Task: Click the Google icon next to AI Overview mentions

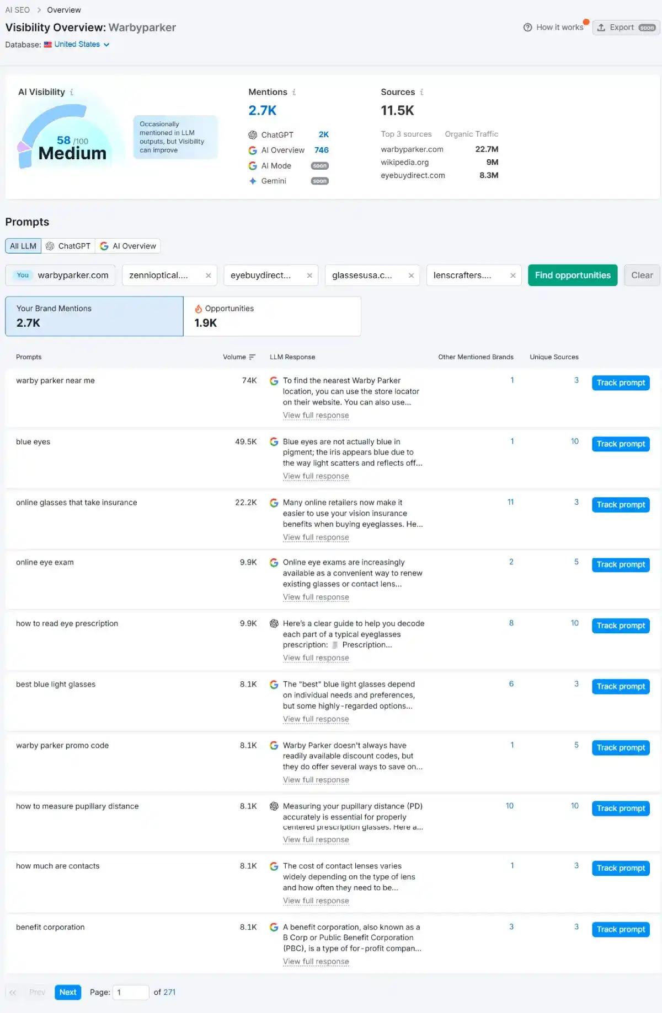Action: 253,150
